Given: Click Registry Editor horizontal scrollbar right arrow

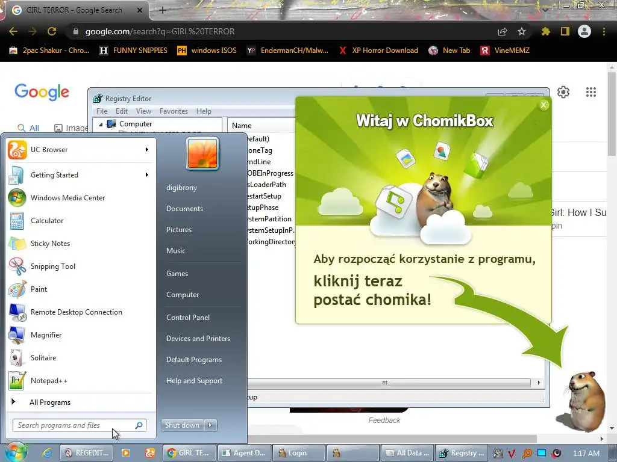Looking at the screenshot, I should point(539,383).
